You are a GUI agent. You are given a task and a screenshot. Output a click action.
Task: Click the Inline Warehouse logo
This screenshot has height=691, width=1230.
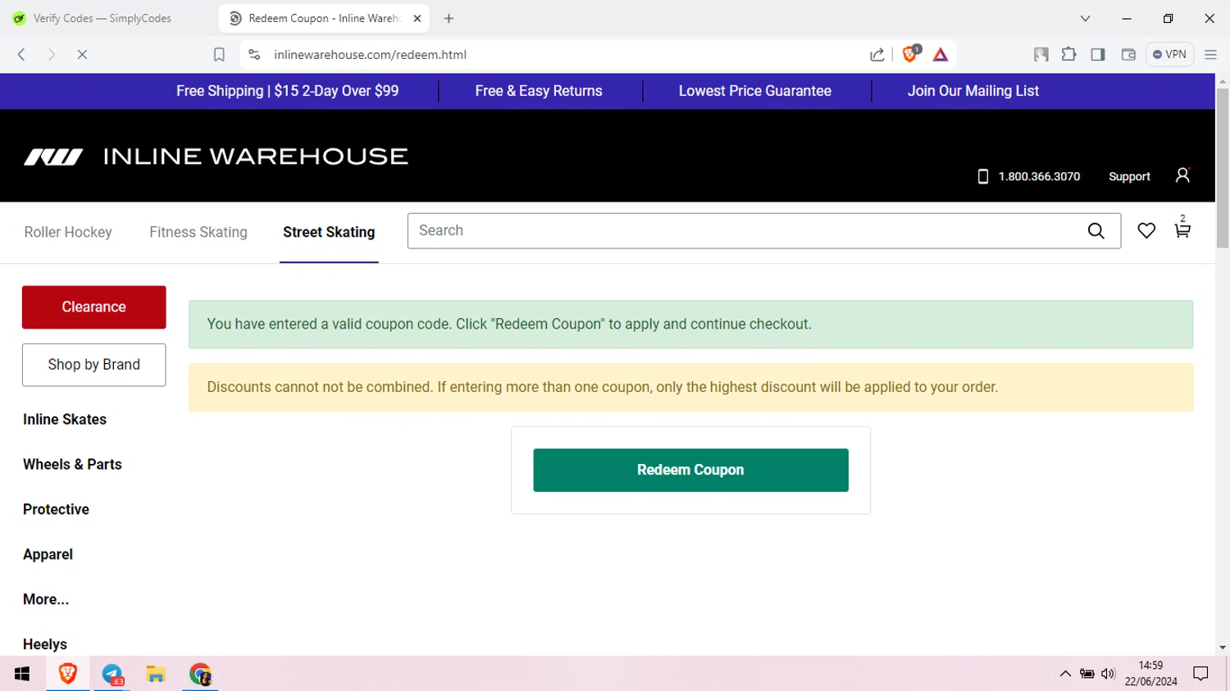pyautogui.click(x=216, y=157)
